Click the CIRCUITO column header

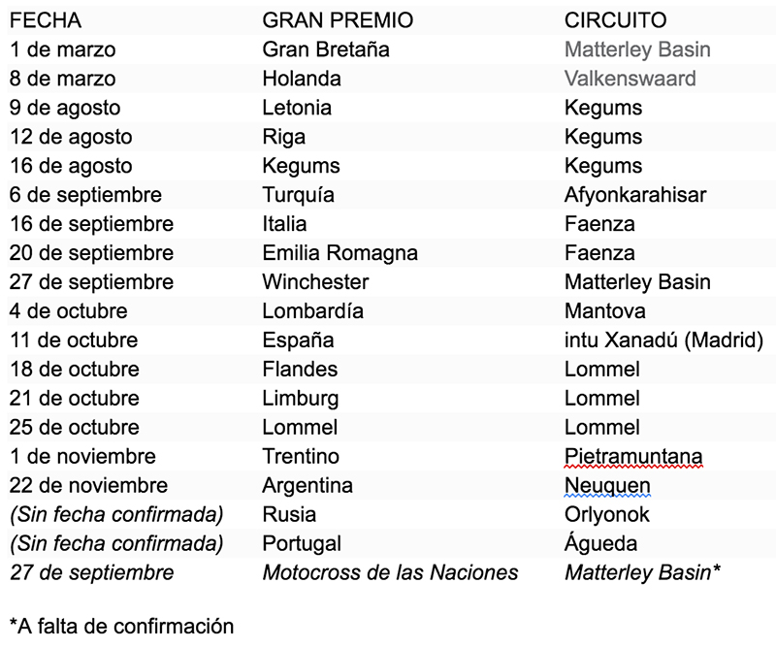(x=615, y=20)
